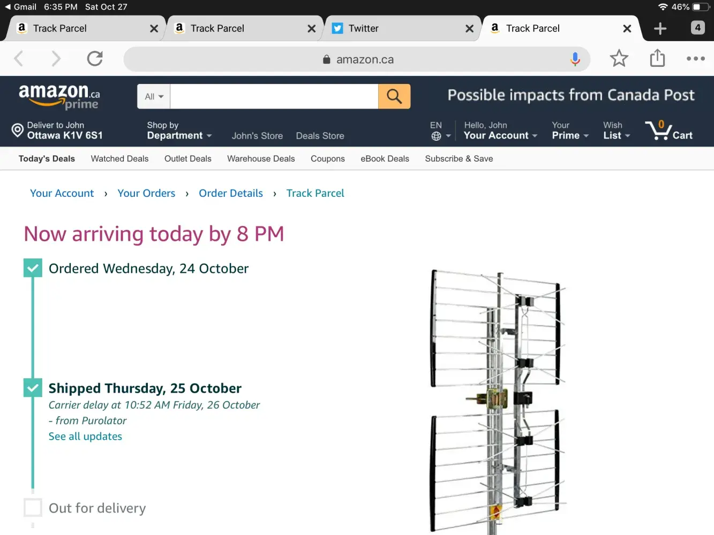Expand the Shop by Department menu

(179, 131)
